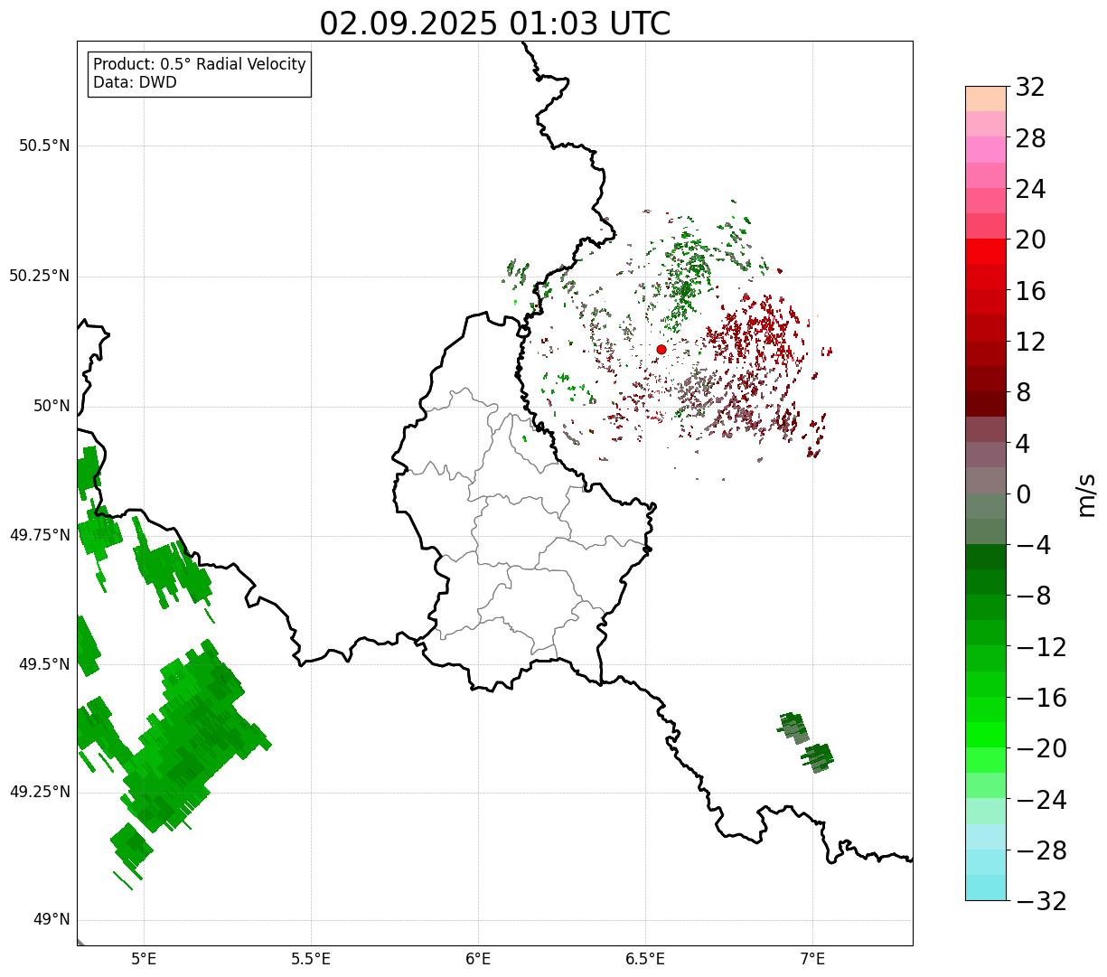The image size is (1107, 977).
Task: Click the colorbar value −12
Action: point(1041,647)
